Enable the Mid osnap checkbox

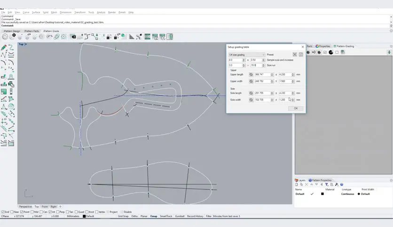(32, 212)
